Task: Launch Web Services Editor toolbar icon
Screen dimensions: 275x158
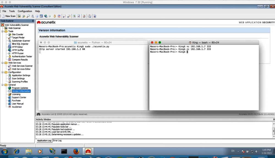Action: pos(69,16)
